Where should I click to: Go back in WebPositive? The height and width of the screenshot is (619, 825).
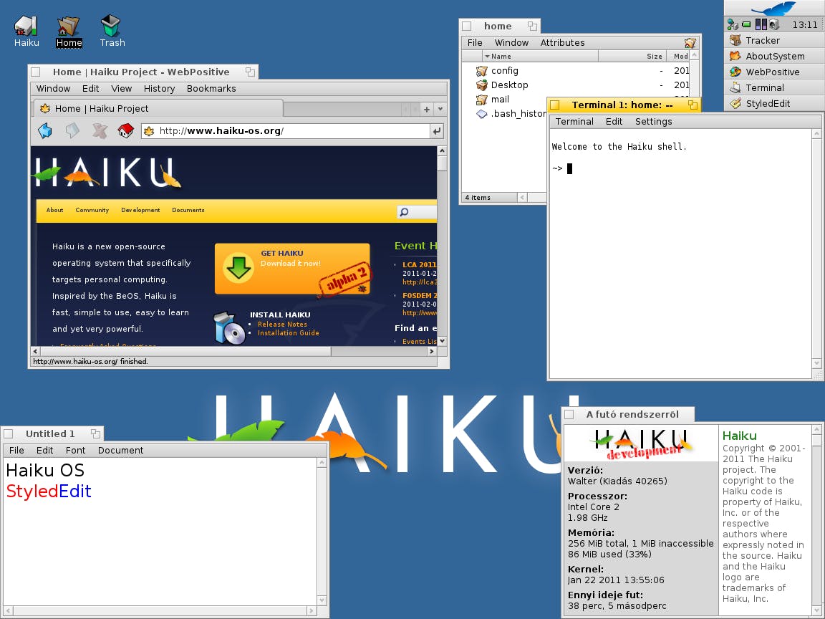pos(45,130)
